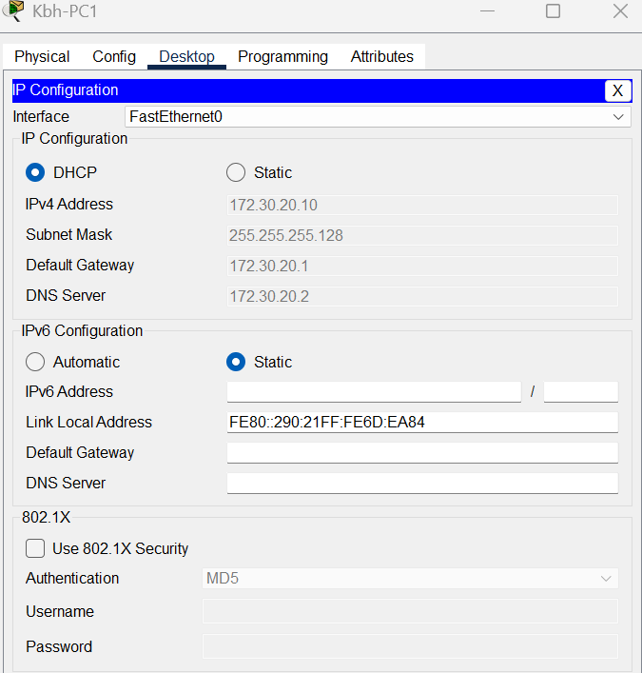Open the Interface FastEthernet0 dropdown
642x673 pixels.
(378, 117)
